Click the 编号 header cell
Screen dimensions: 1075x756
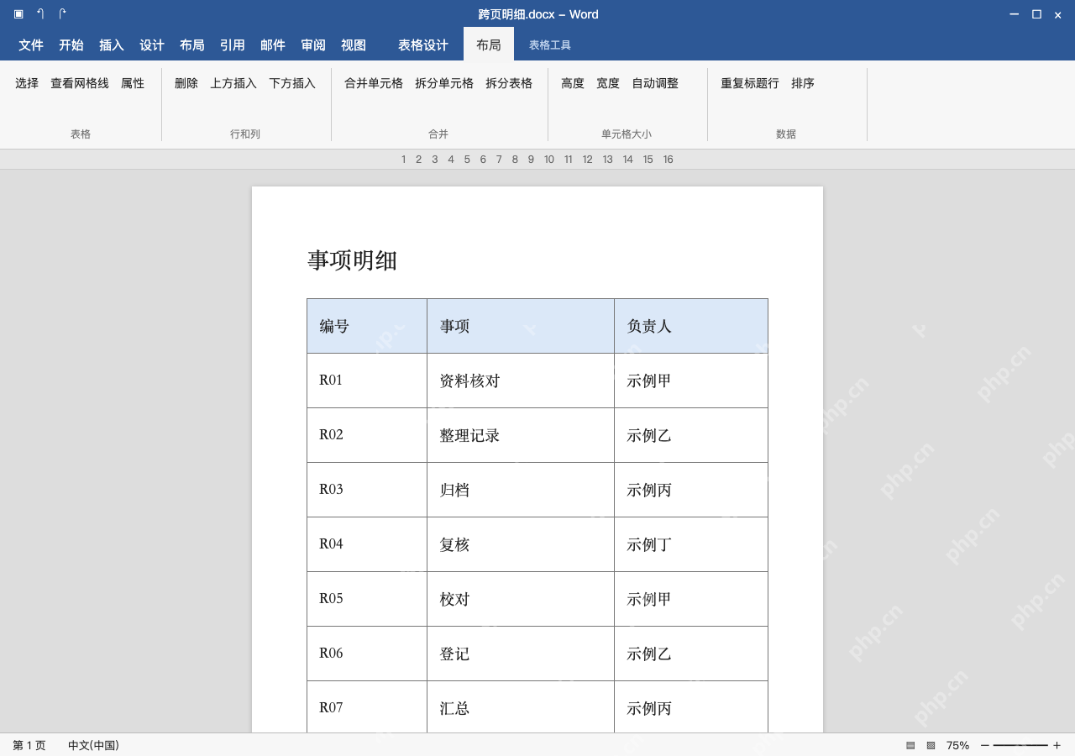[x=367, y=326]
